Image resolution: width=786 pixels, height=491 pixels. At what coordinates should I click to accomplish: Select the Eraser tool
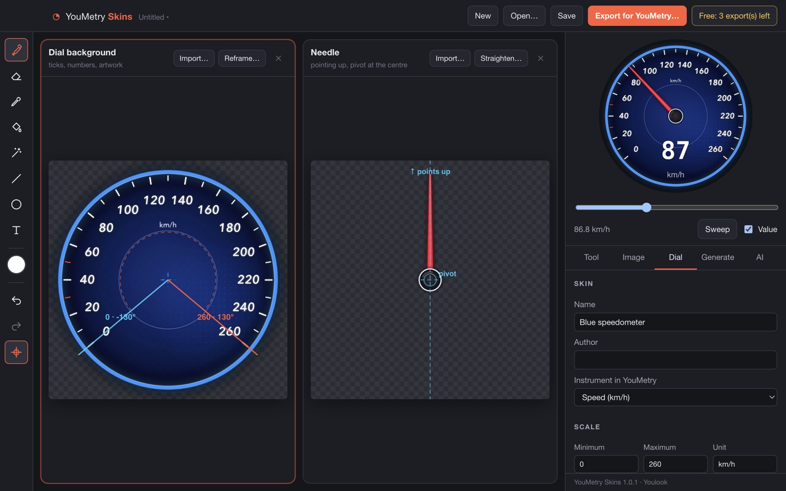tap(16, 76)
